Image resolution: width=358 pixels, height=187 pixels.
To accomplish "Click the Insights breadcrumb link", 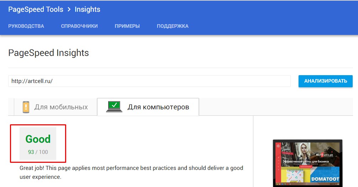I will 88,10.
